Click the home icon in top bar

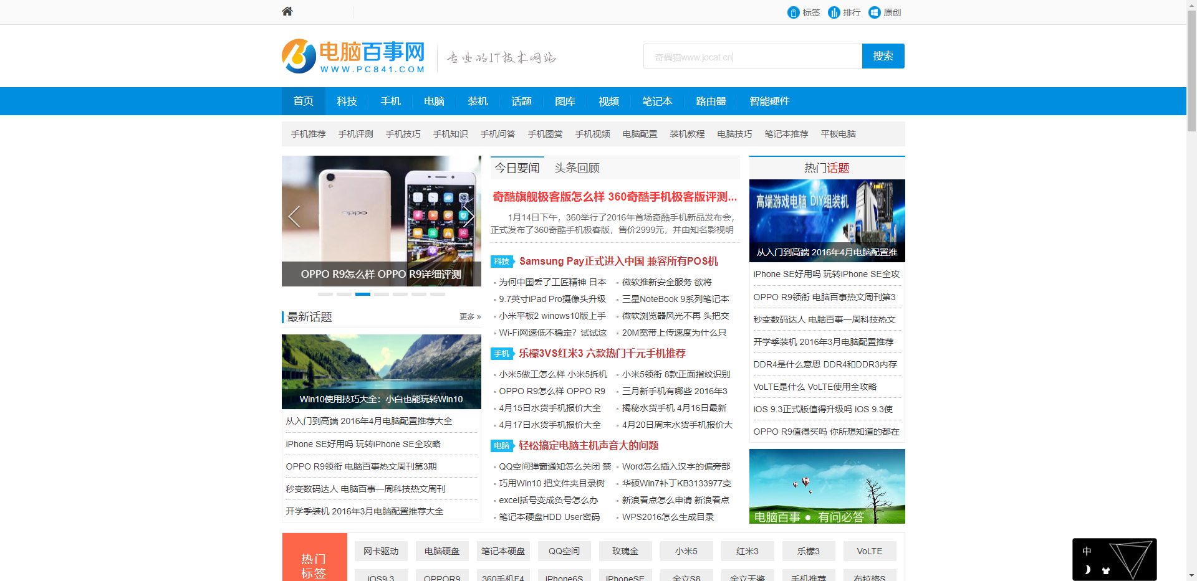click(287, 11)
